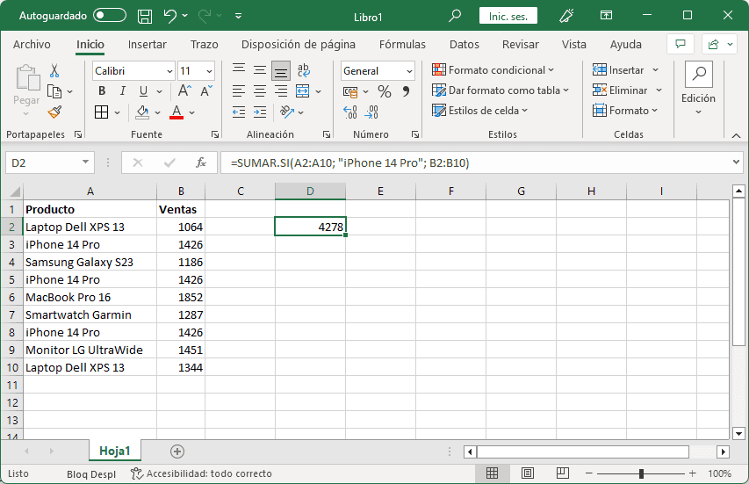Click Increase font size icon

pyautogui.click(x=184, y=90)
